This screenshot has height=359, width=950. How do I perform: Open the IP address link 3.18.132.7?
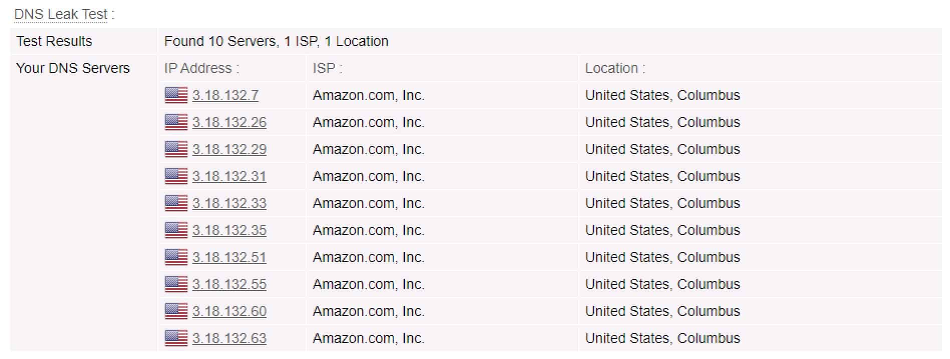pyautogui.click(x=225, y=95)
